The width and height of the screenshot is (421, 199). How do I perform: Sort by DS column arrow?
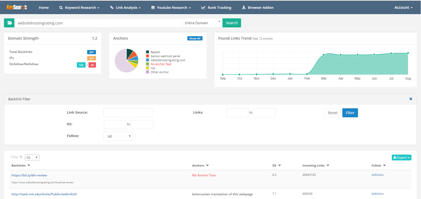(280, 165)
